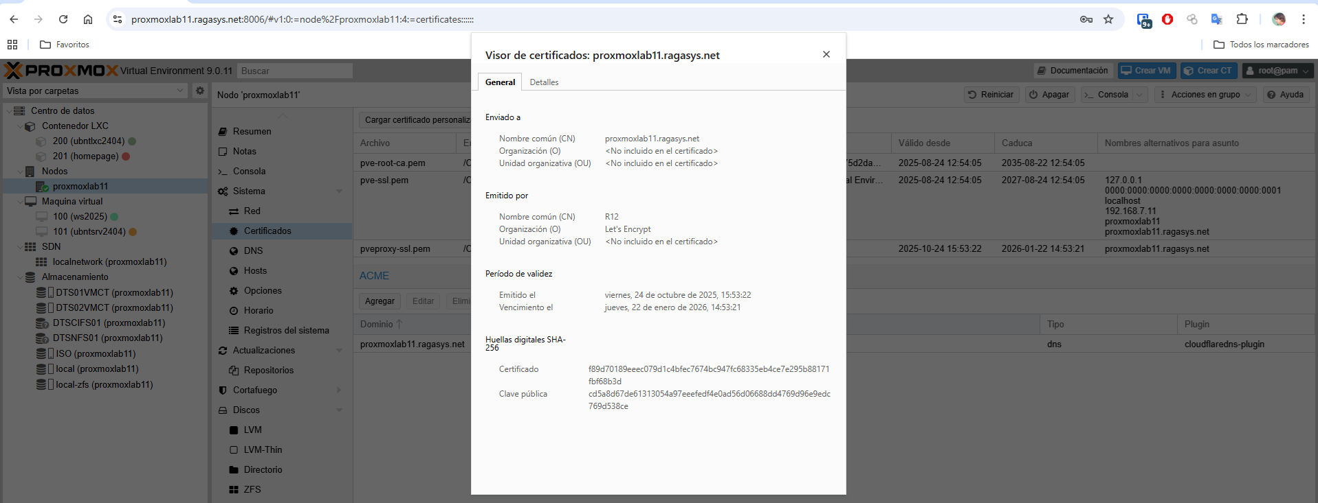Click the Ayuda button

click(1285, 95)
